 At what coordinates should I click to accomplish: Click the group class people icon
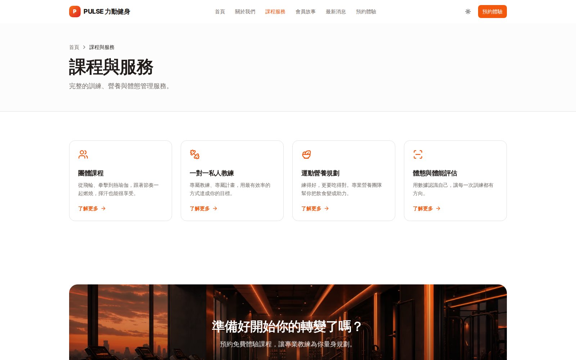click(83, 154)
